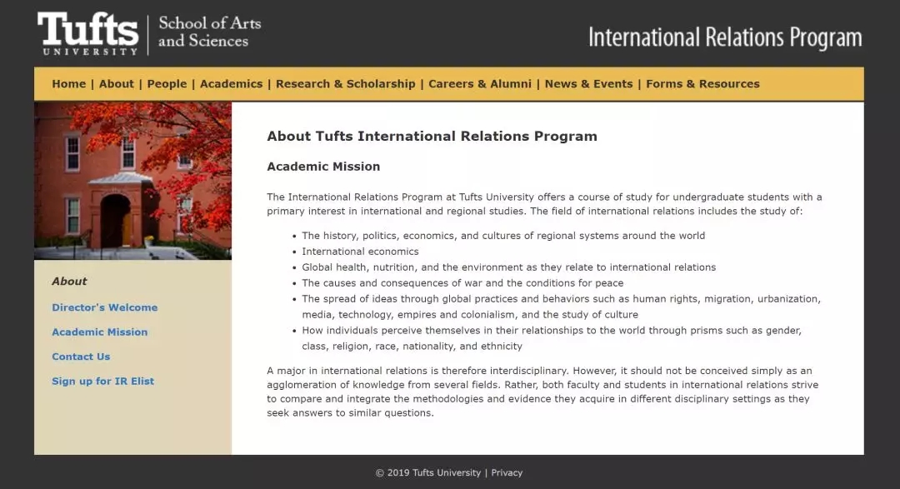The height and width of the screenshot is (489, 900).
Task: Go to the People navigation item
Action: pyautogui.click(x=167, y=84)
